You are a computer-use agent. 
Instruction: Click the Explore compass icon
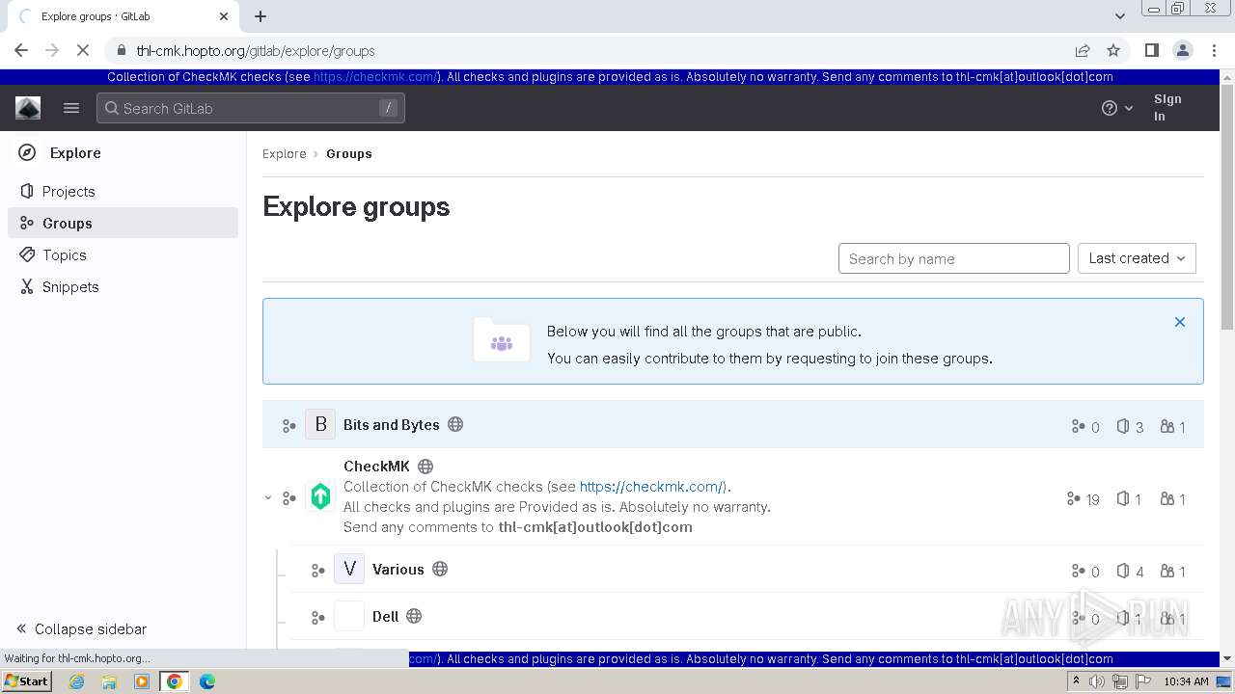pos(28,152)
